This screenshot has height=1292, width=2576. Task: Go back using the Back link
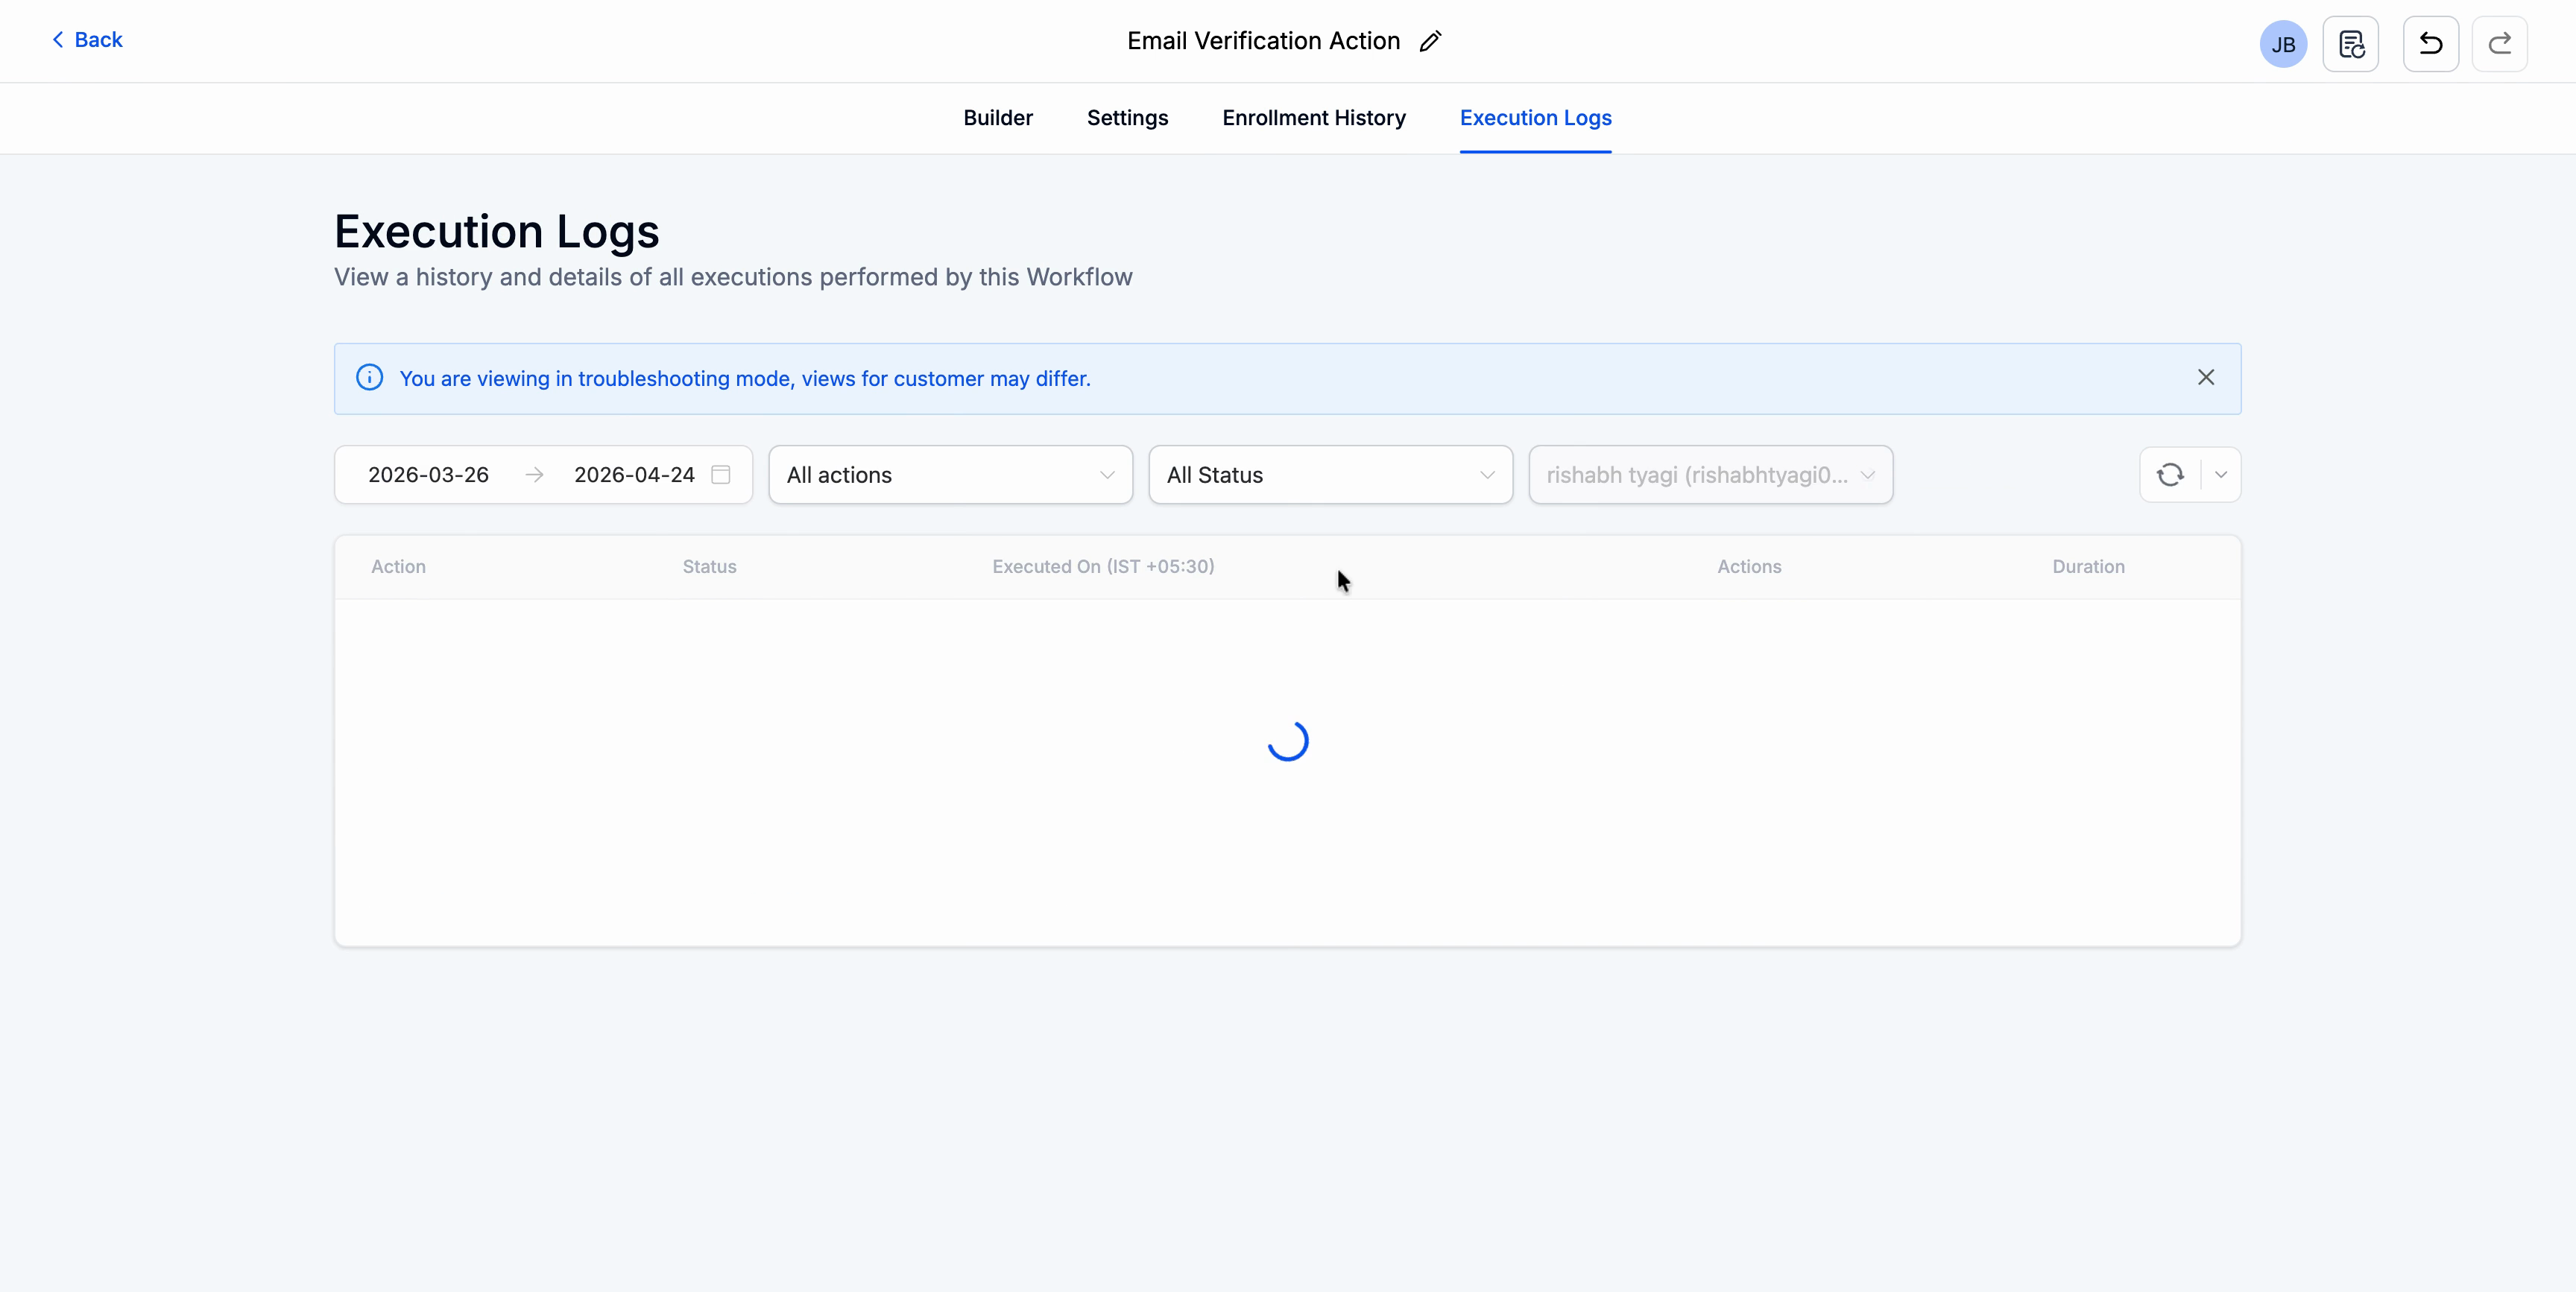87,39
